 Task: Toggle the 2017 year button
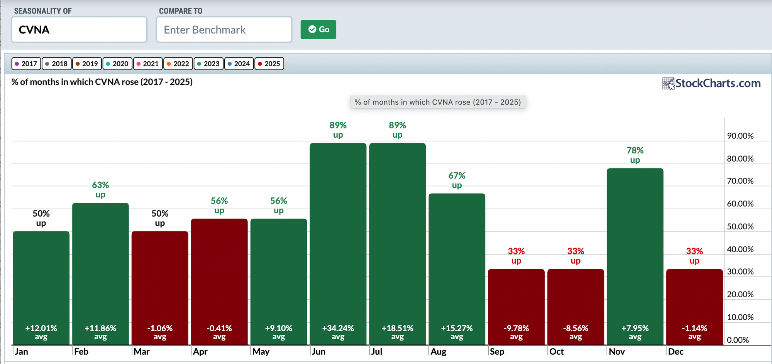tap(26, 64)
